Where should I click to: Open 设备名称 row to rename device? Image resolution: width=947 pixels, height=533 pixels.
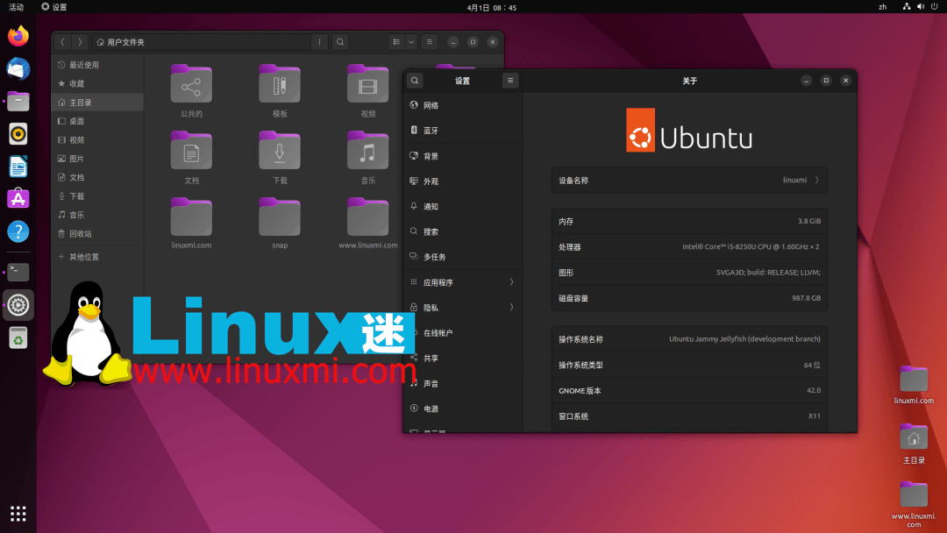pyautogui.click(x=689, y=180)
